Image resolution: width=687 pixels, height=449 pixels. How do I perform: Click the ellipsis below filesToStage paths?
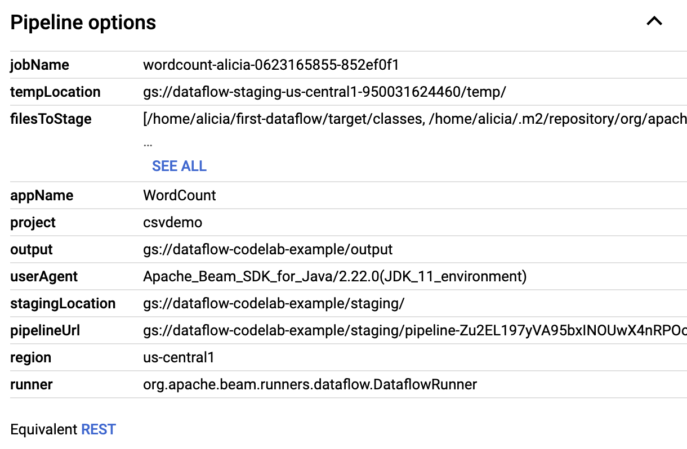coord(148,143)
